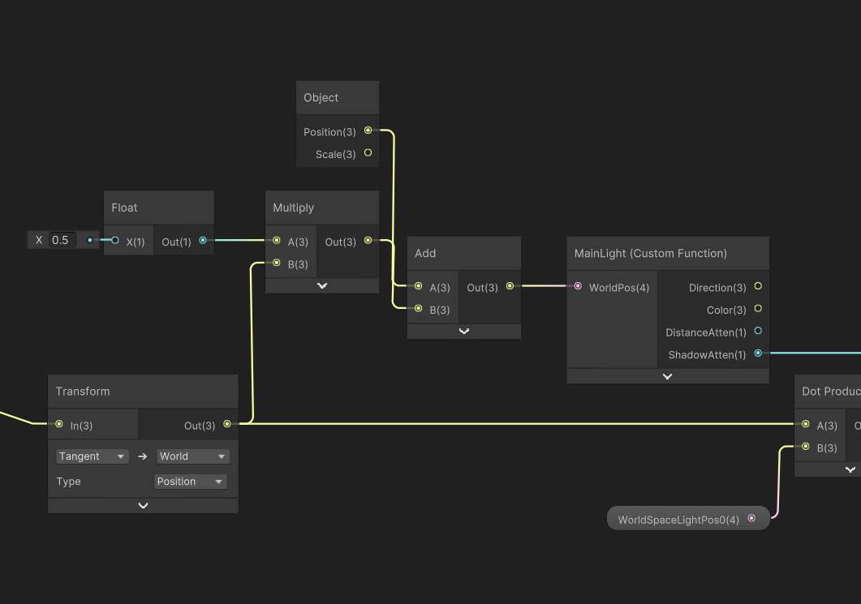Click the A(3) input port on Dot Product node
The image size is (861, 604).
click(x=805, y=425)
